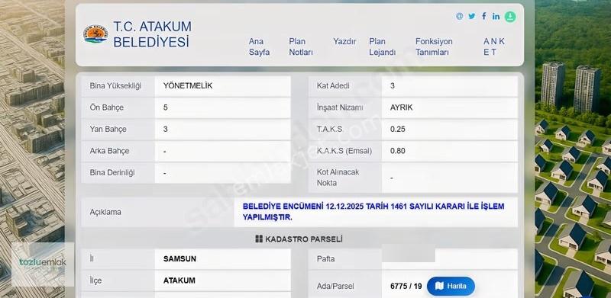The width and height of the screenshot is (611, 298).
Task: Click the blue Harita button
Action: click(451, 286)
